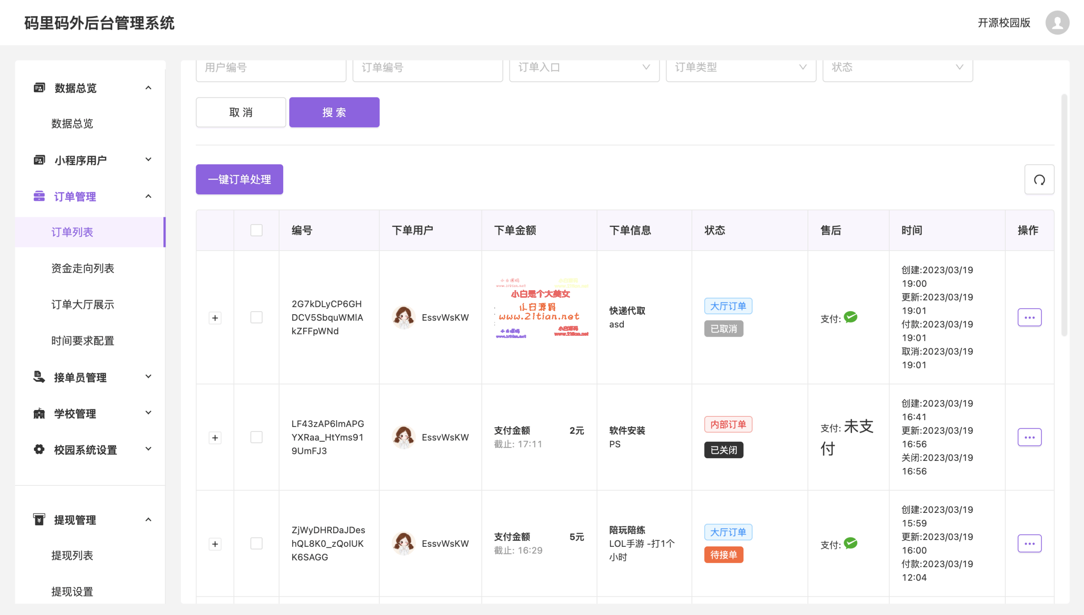Click the 提现管理 sidebar icon
The width and height of the screenshot is (1084, 615).
coord(39,519)
